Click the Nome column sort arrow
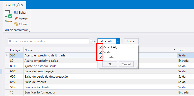The height and width of the screenshot is (96, 194). (x=174, y=50)
